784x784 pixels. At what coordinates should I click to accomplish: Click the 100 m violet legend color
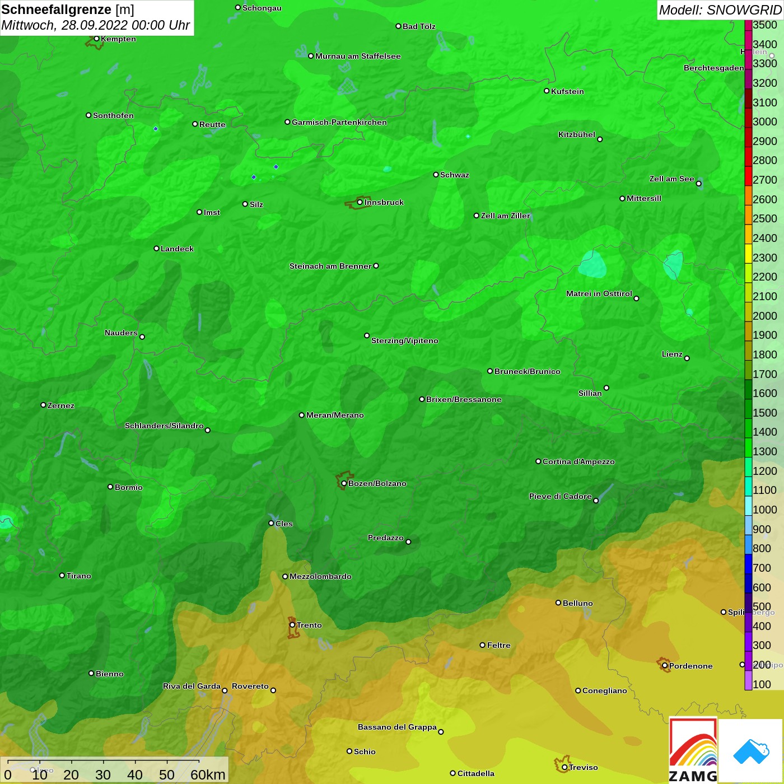(748, 680)
